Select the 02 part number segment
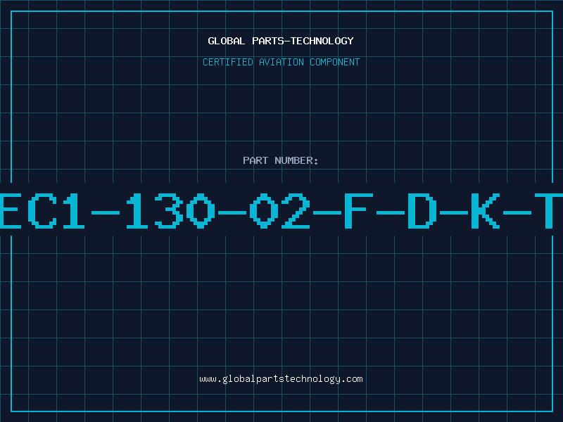The image size is (563, 422). (x=279, y=210)
